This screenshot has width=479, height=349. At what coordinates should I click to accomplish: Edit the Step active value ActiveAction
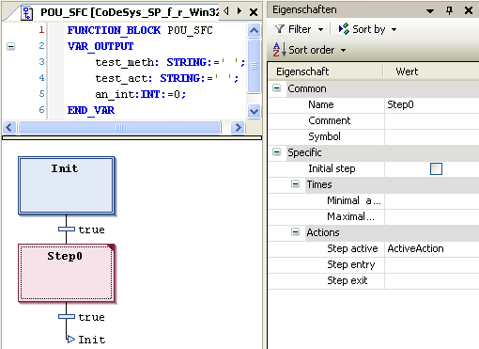point(432,248)
